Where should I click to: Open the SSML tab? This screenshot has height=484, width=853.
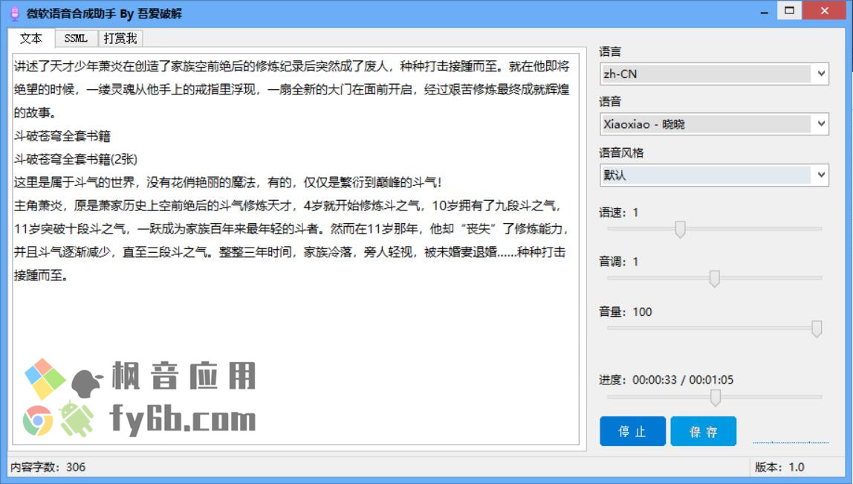(76, 39)
